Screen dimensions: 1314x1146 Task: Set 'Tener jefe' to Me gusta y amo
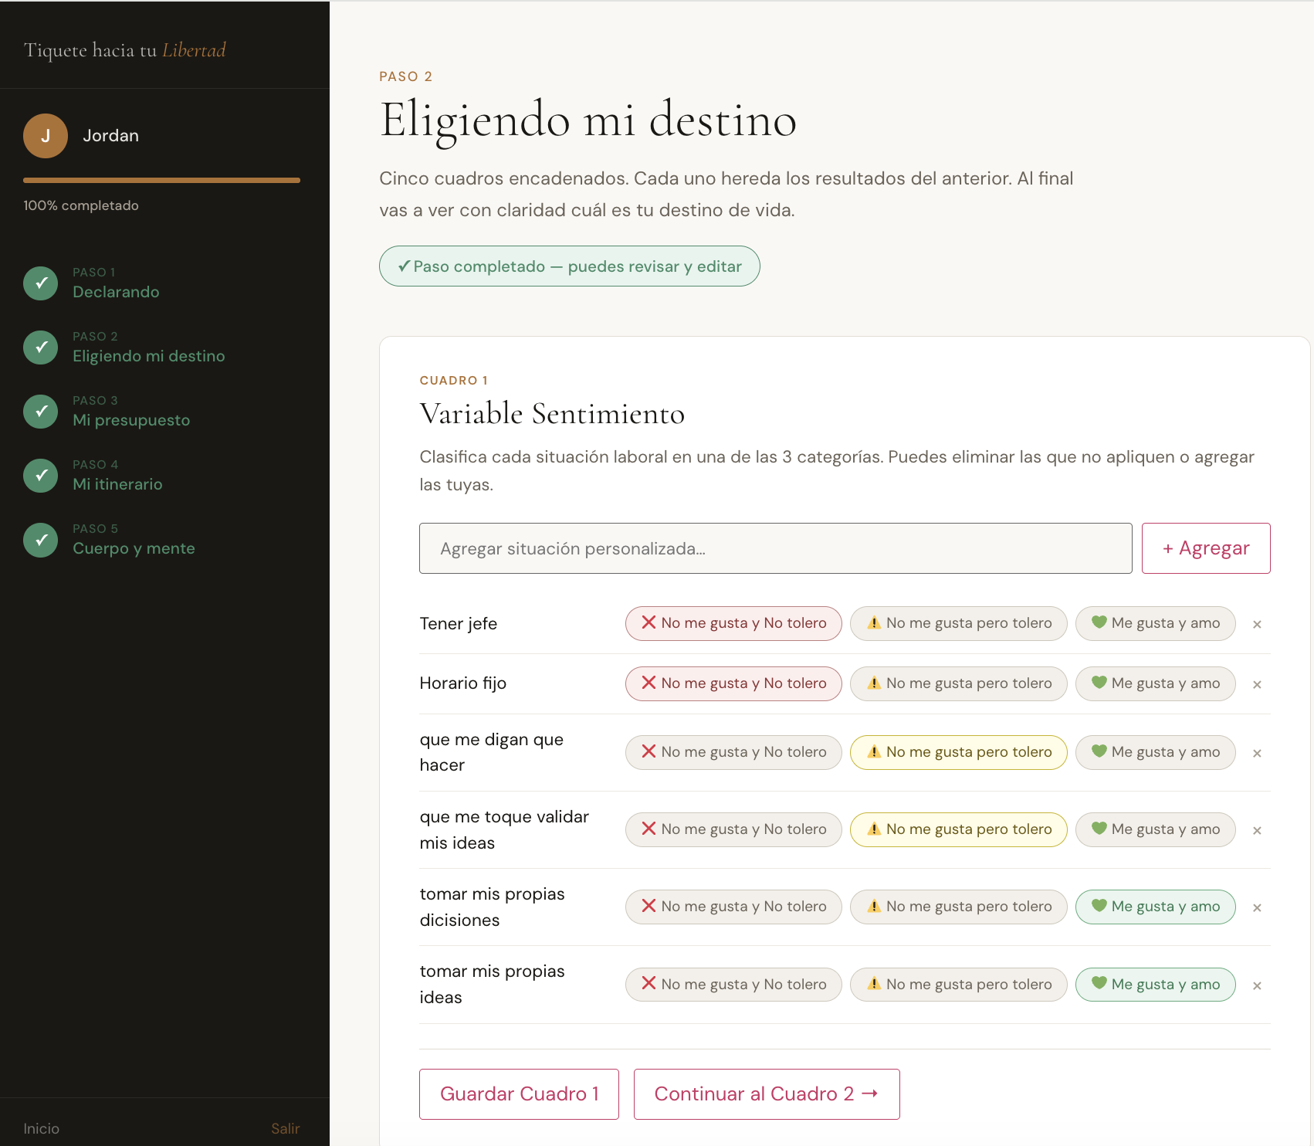1155,623
